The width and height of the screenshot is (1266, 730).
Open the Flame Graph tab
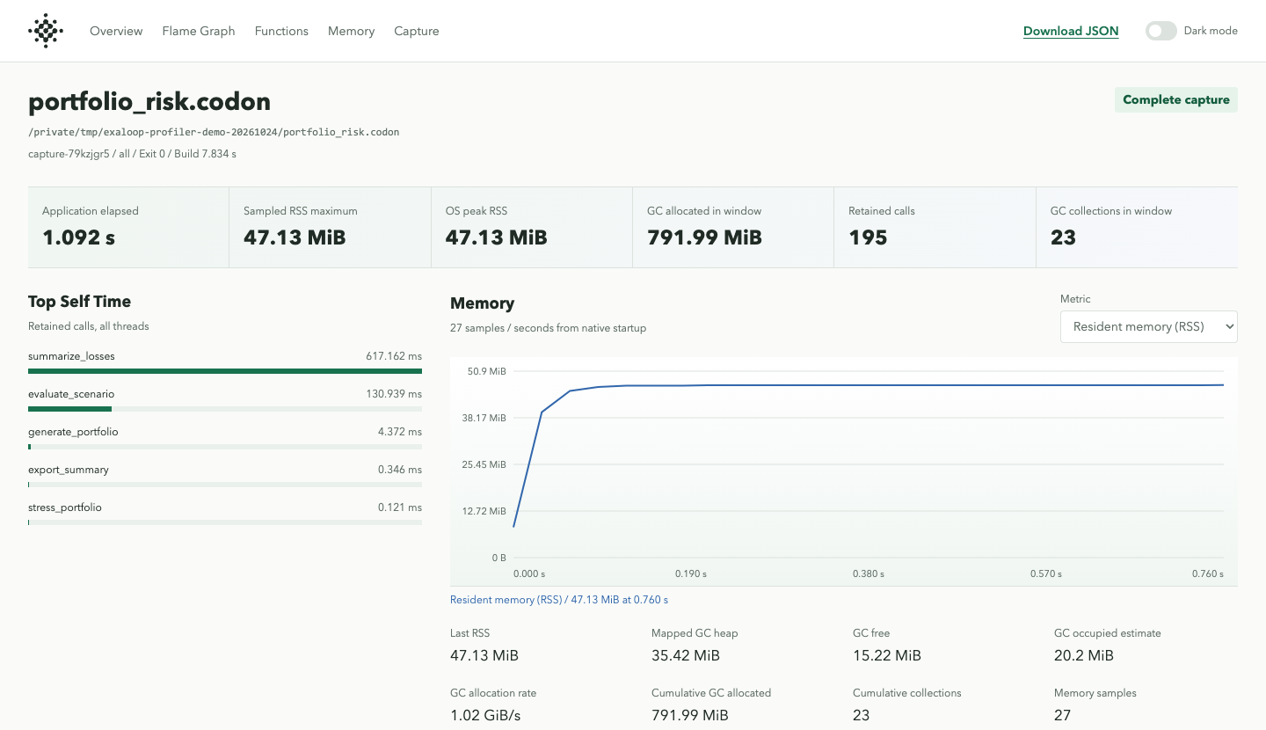199,31
